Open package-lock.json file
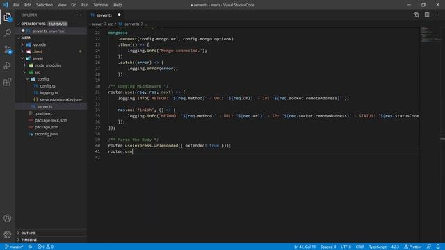The image size is (445, 250). (51, 120)
